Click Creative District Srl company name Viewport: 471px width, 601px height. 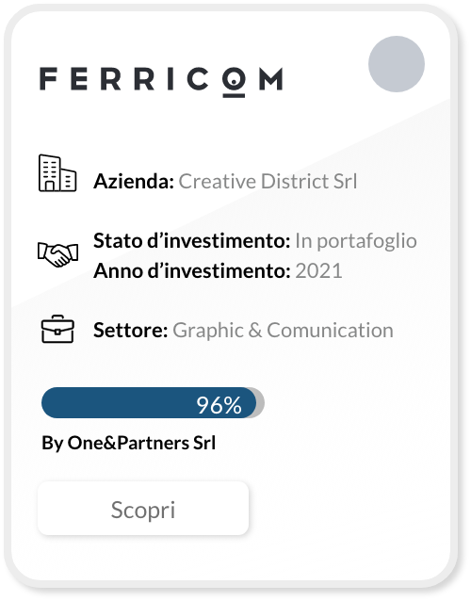(x=268, y=181)
